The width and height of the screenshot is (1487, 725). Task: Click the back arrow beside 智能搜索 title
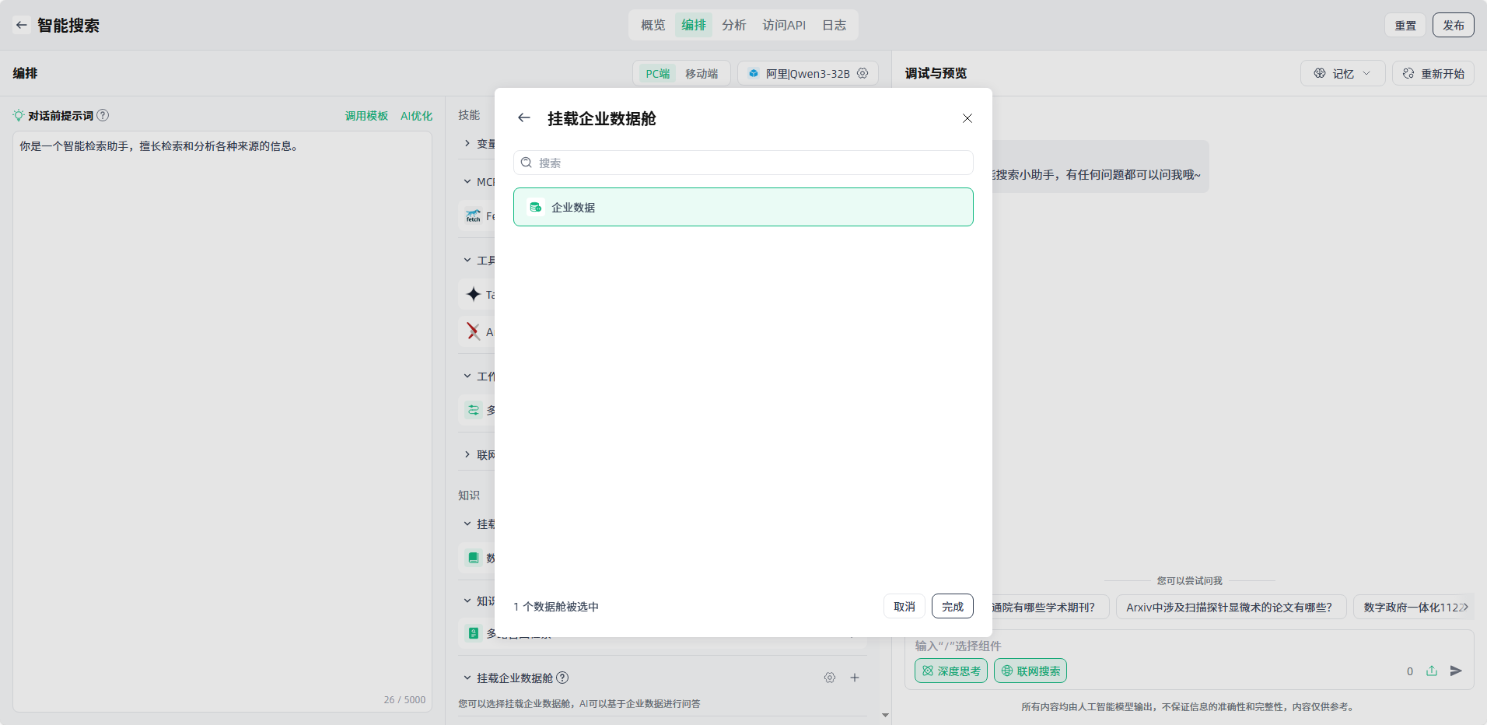pos(22,25)
